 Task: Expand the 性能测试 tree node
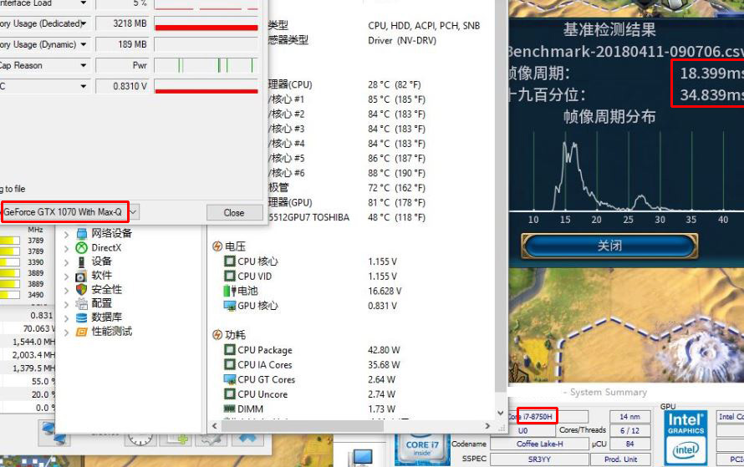point(66,332)
